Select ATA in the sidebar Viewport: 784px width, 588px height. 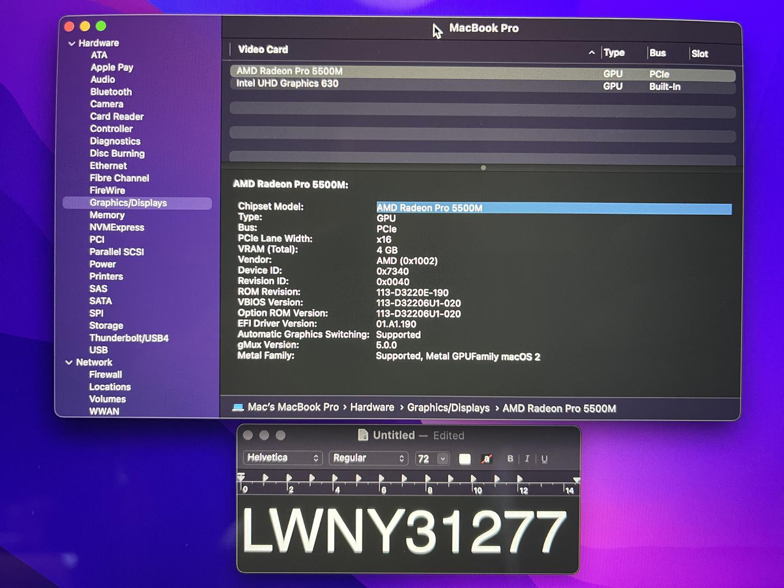coord(99,55)
